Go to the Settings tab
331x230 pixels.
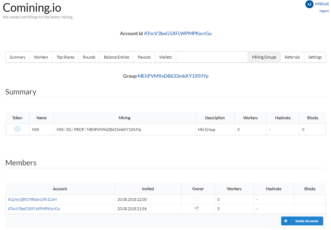click(315, 57)
